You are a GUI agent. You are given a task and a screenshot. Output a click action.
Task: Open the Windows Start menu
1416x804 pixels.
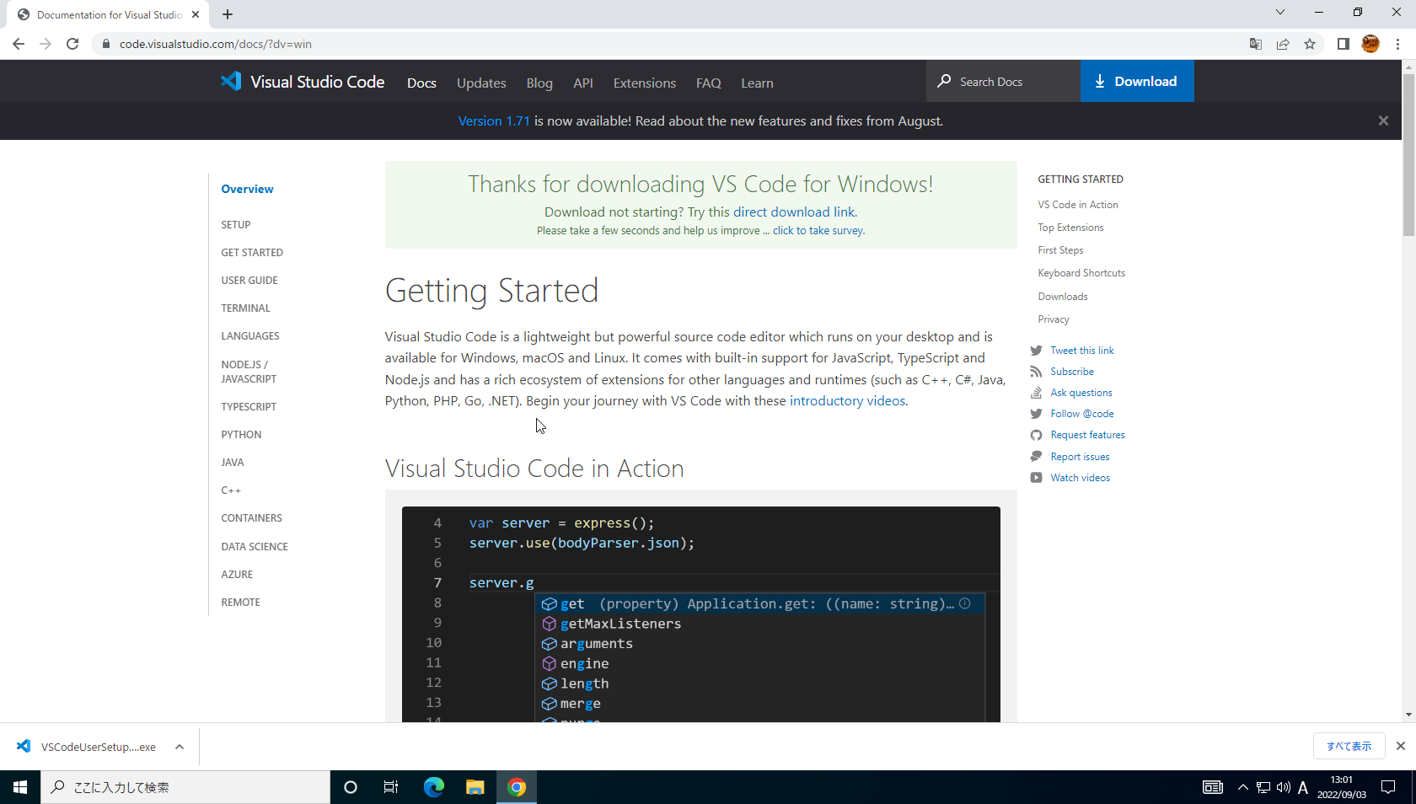[20, 787]
